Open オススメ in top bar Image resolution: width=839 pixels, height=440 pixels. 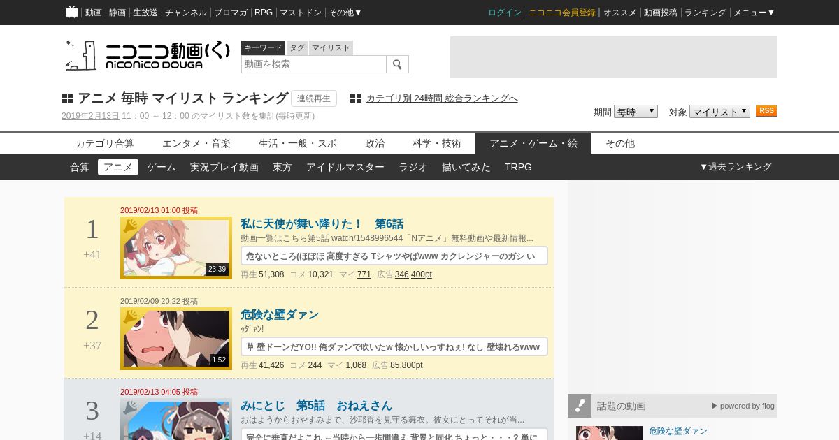[620, 13]
